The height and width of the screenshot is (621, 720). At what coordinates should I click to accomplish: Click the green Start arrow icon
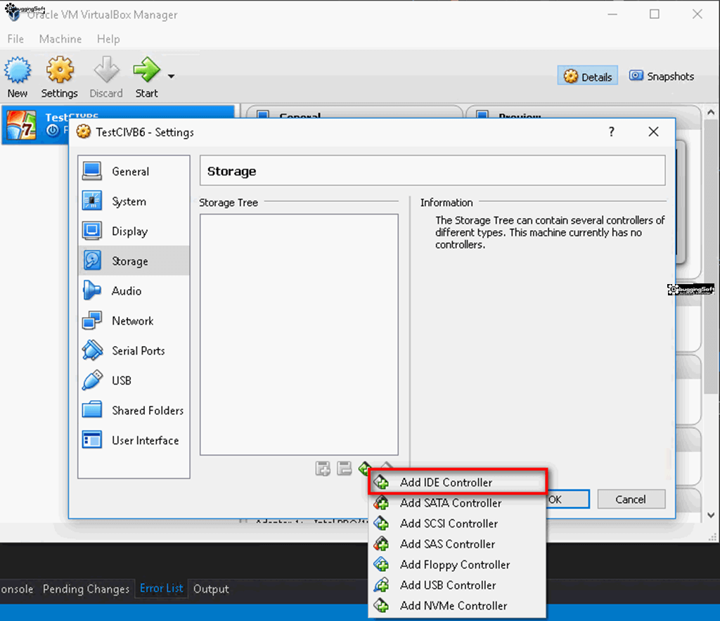(x=146, y=70)
